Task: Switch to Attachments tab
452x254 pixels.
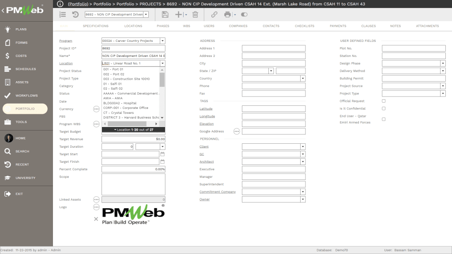Action: [x=427, y=26]
